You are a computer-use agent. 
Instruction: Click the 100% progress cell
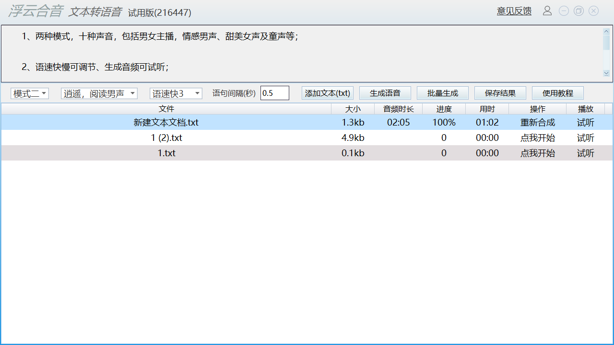tap(444, 123)
